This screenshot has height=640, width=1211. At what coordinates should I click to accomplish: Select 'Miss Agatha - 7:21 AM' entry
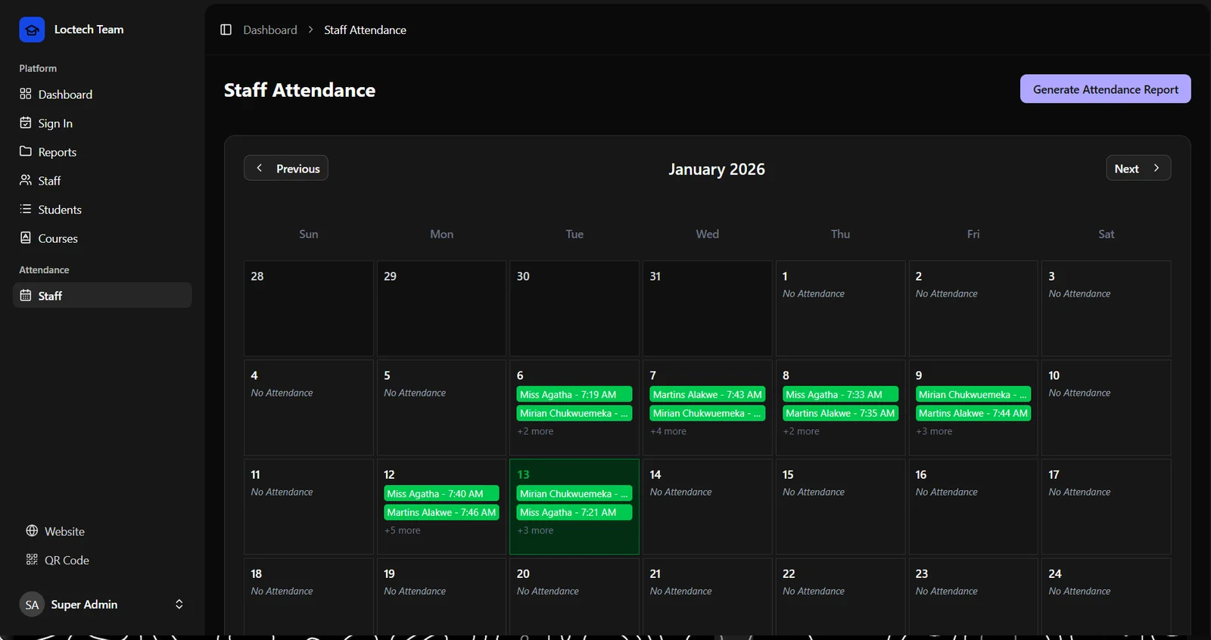pyautogui.click(x=574, y=512)
